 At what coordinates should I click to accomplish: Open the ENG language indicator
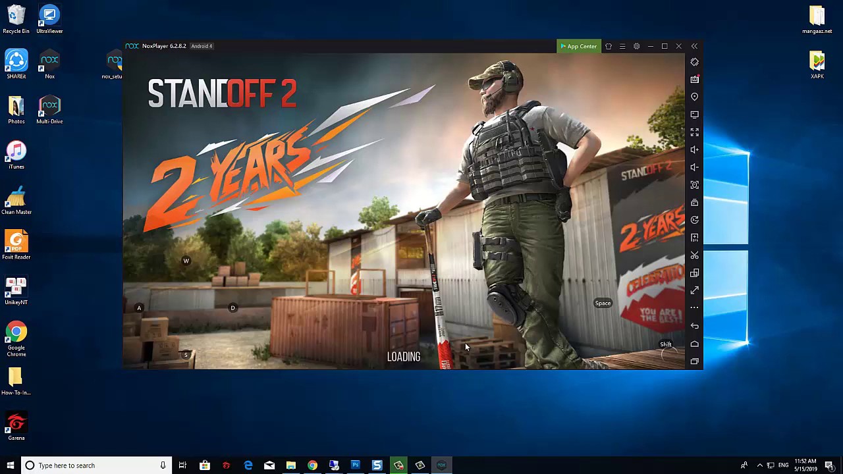coord(783,465)
